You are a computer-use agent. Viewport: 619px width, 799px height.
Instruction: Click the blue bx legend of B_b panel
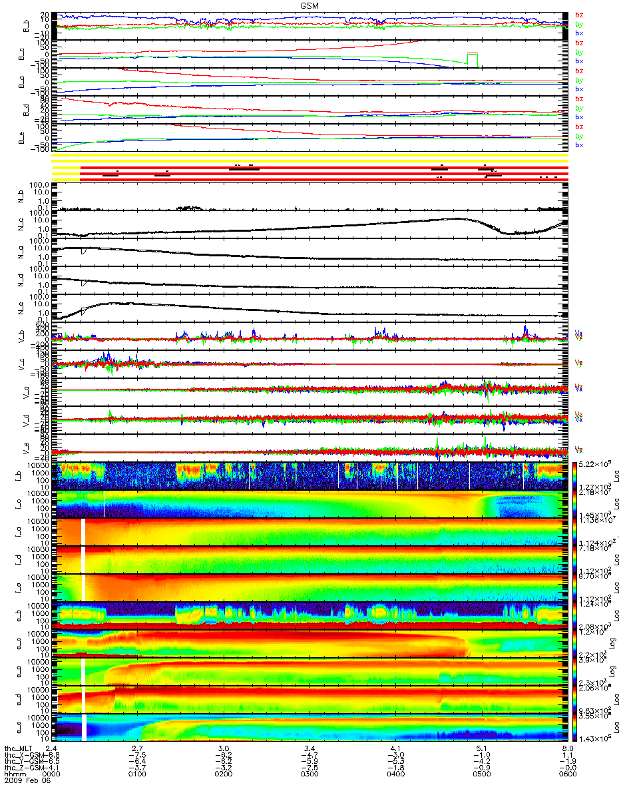pyautogui.click(x=579, y=33)
